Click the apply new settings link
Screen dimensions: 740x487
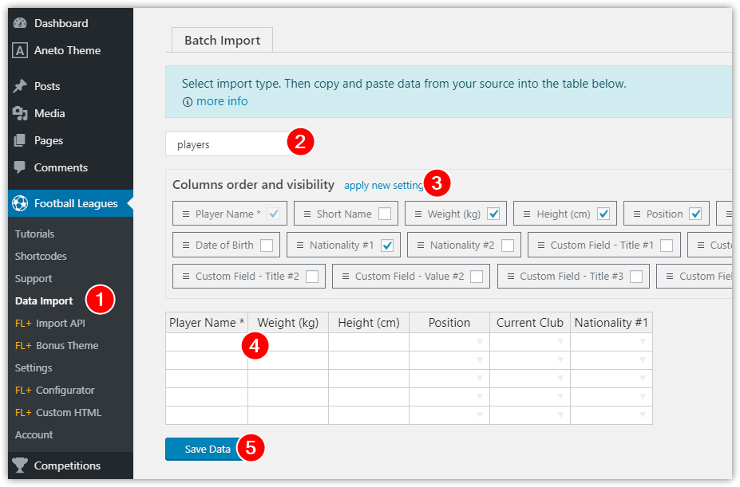(x=384, y=185)
